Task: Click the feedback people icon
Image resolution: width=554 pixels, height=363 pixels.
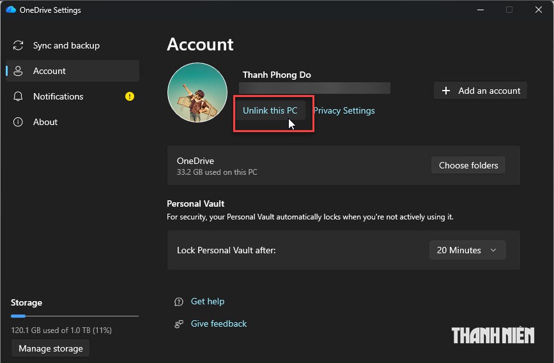Action: (x=179, y=324)
